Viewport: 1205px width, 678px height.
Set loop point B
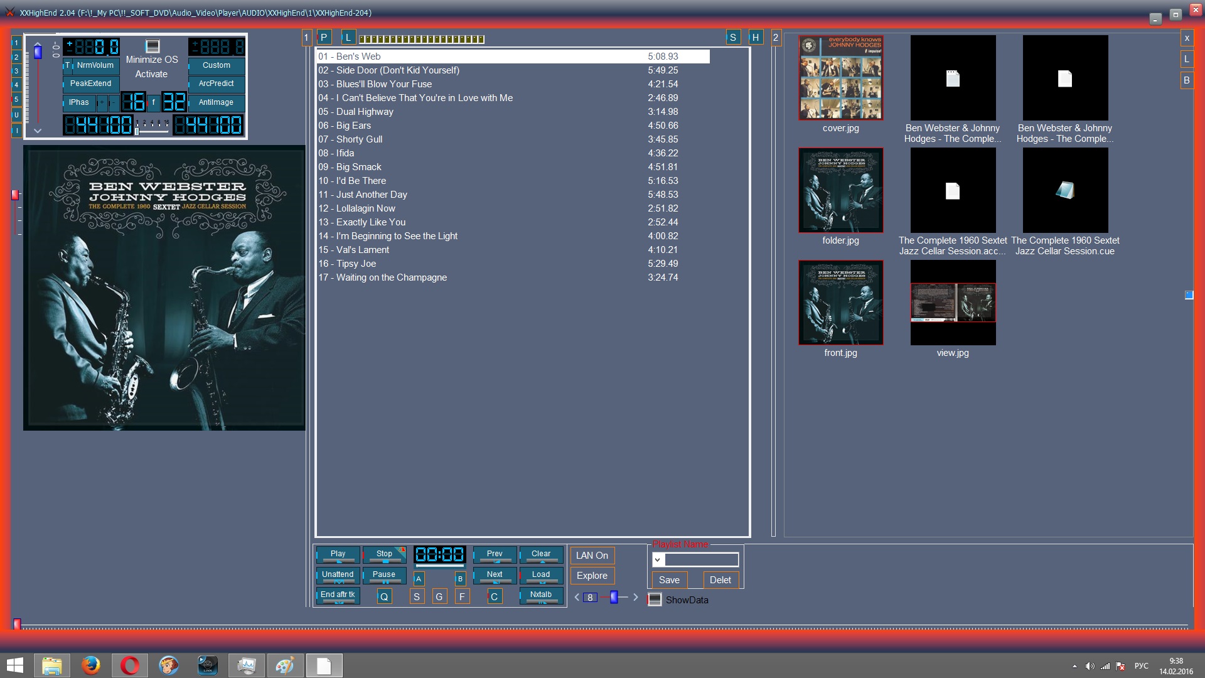460,579
